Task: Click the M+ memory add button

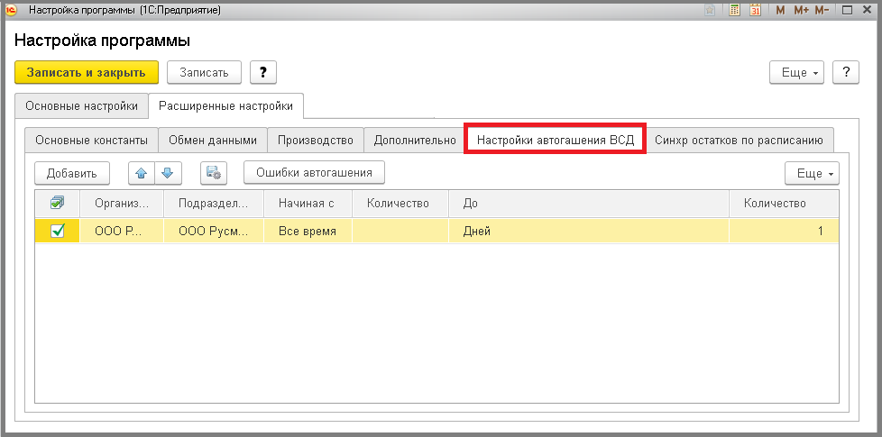Action: click(802, 10)
